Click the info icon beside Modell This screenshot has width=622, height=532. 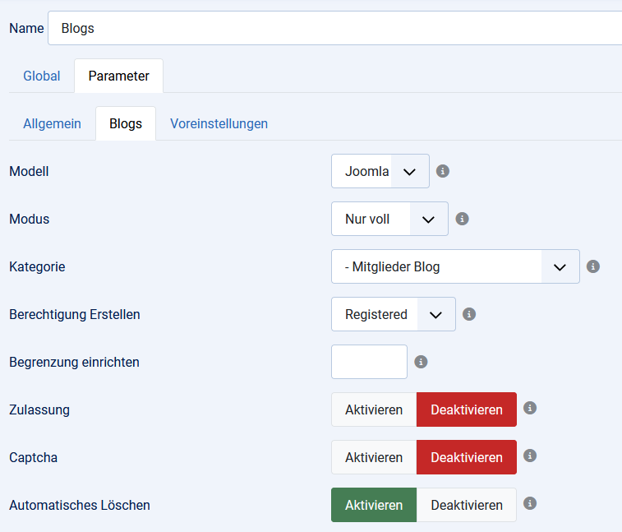(x=443, y=171)
